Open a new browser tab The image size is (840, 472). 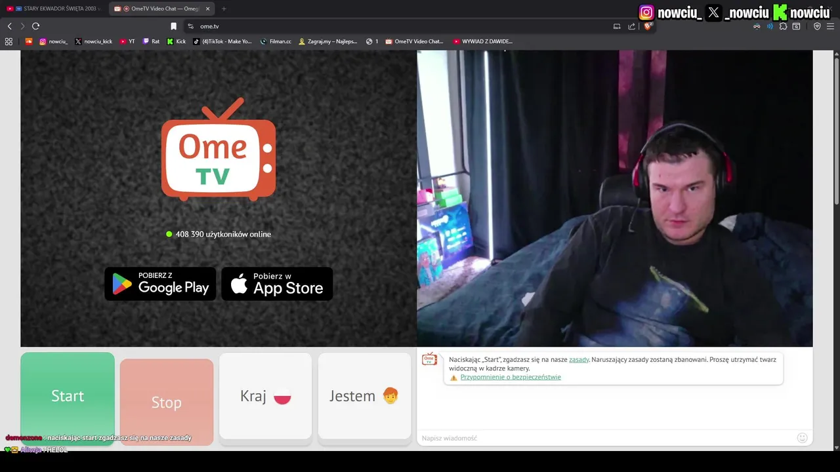point(224,9)
